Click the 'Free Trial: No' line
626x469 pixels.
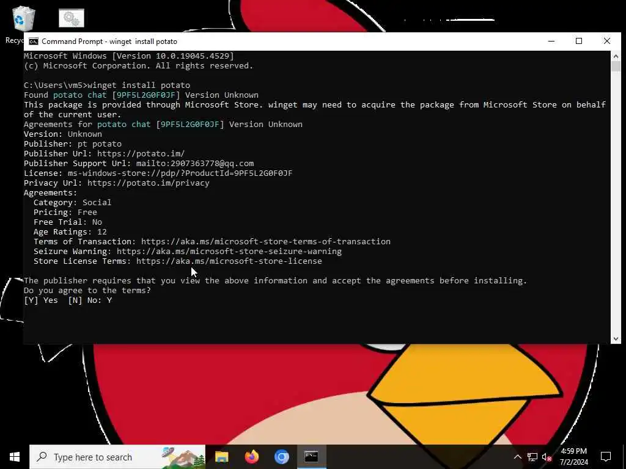[x=67, y=222]
